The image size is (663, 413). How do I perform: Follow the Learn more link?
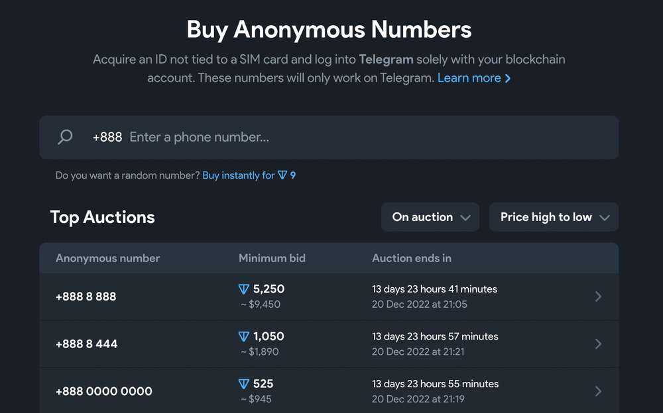tap(469, 78)
